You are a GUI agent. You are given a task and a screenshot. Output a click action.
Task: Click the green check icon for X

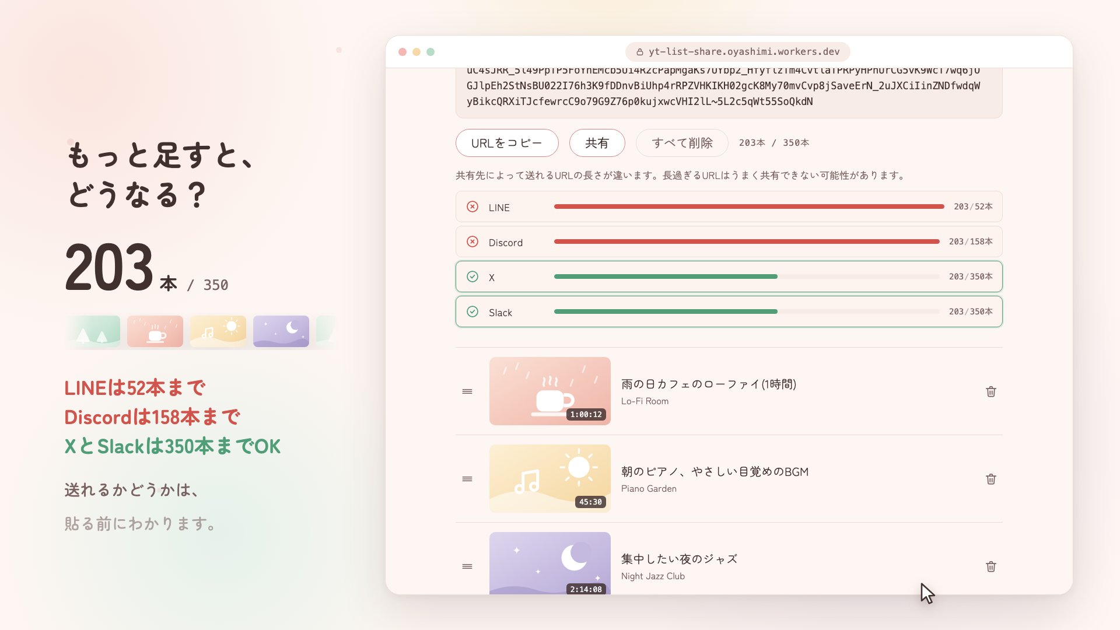pos(473,276)
